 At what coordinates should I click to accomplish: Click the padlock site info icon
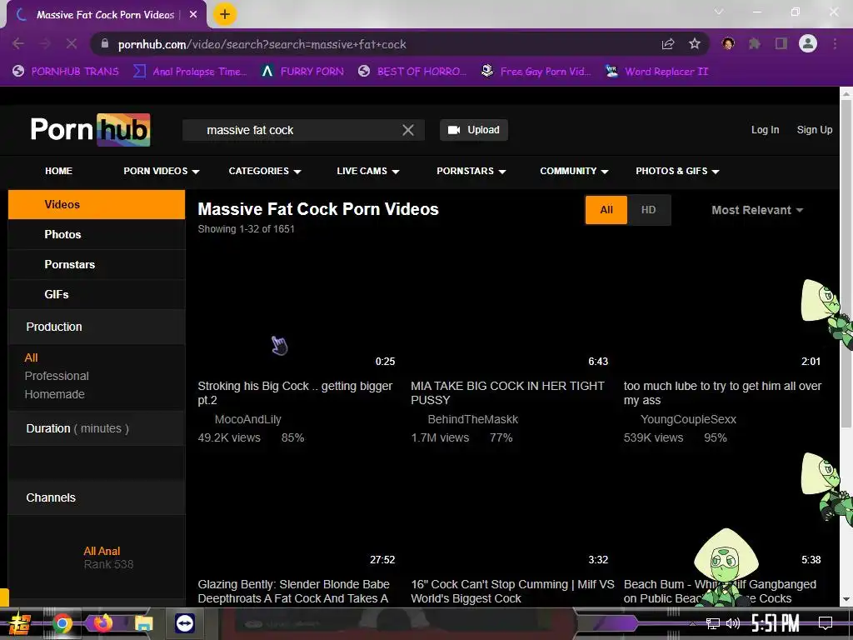click(105, 44)
